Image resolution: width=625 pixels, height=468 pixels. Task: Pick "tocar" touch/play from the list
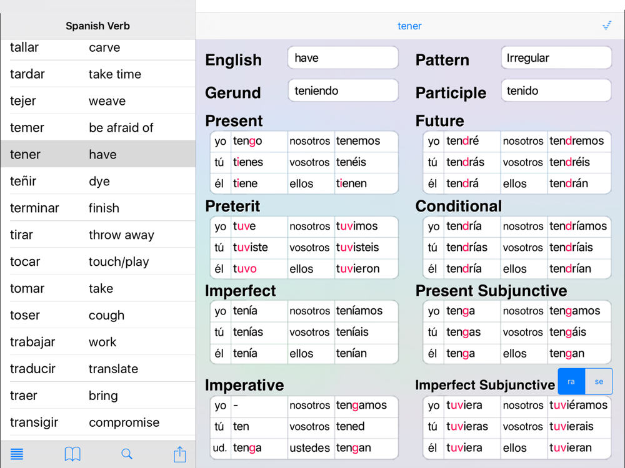click(97, 261)
